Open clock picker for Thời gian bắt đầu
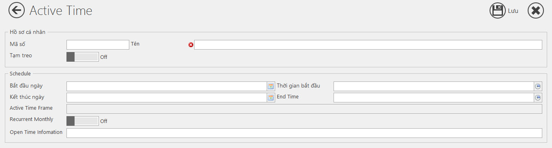 [x=538, y=86]
